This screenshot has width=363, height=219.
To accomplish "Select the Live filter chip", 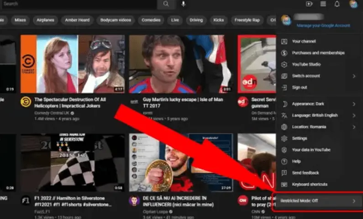I will click(x=175, y=20).
